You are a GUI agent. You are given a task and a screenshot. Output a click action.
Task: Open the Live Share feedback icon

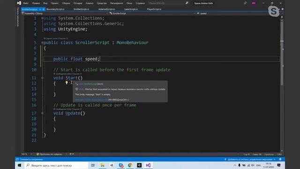point(245,3)
